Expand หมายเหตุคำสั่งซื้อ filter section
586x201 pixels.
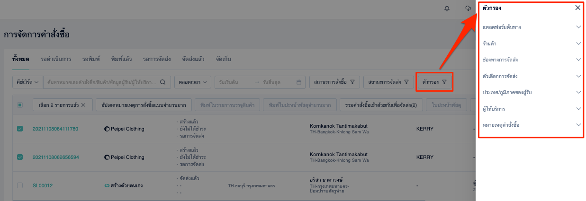click(531, 125)
